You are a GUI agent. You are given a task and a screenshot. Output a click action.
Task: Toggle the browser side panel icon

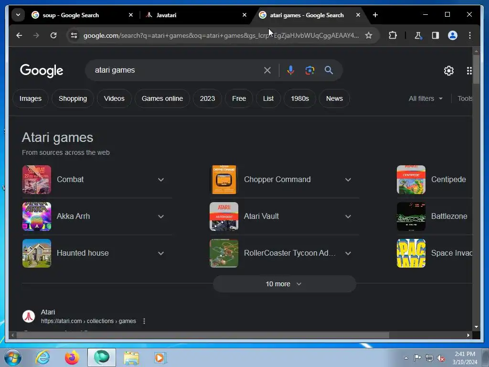click(436, 35)
